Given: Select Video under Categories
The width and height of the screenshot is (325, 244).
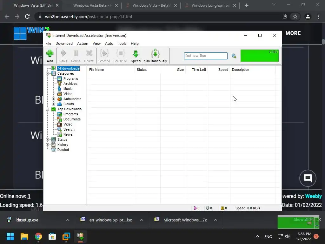Looking at the screenshot, I should [68, 94].
